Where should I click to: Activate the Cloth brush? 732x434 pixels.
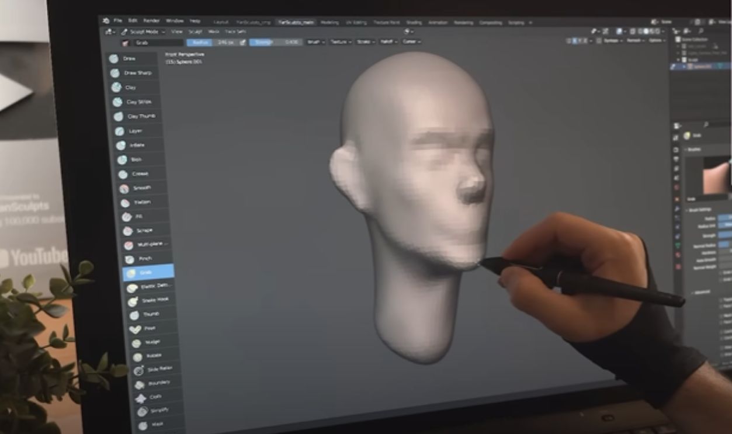pyautogui.click(x=135, y=397)
